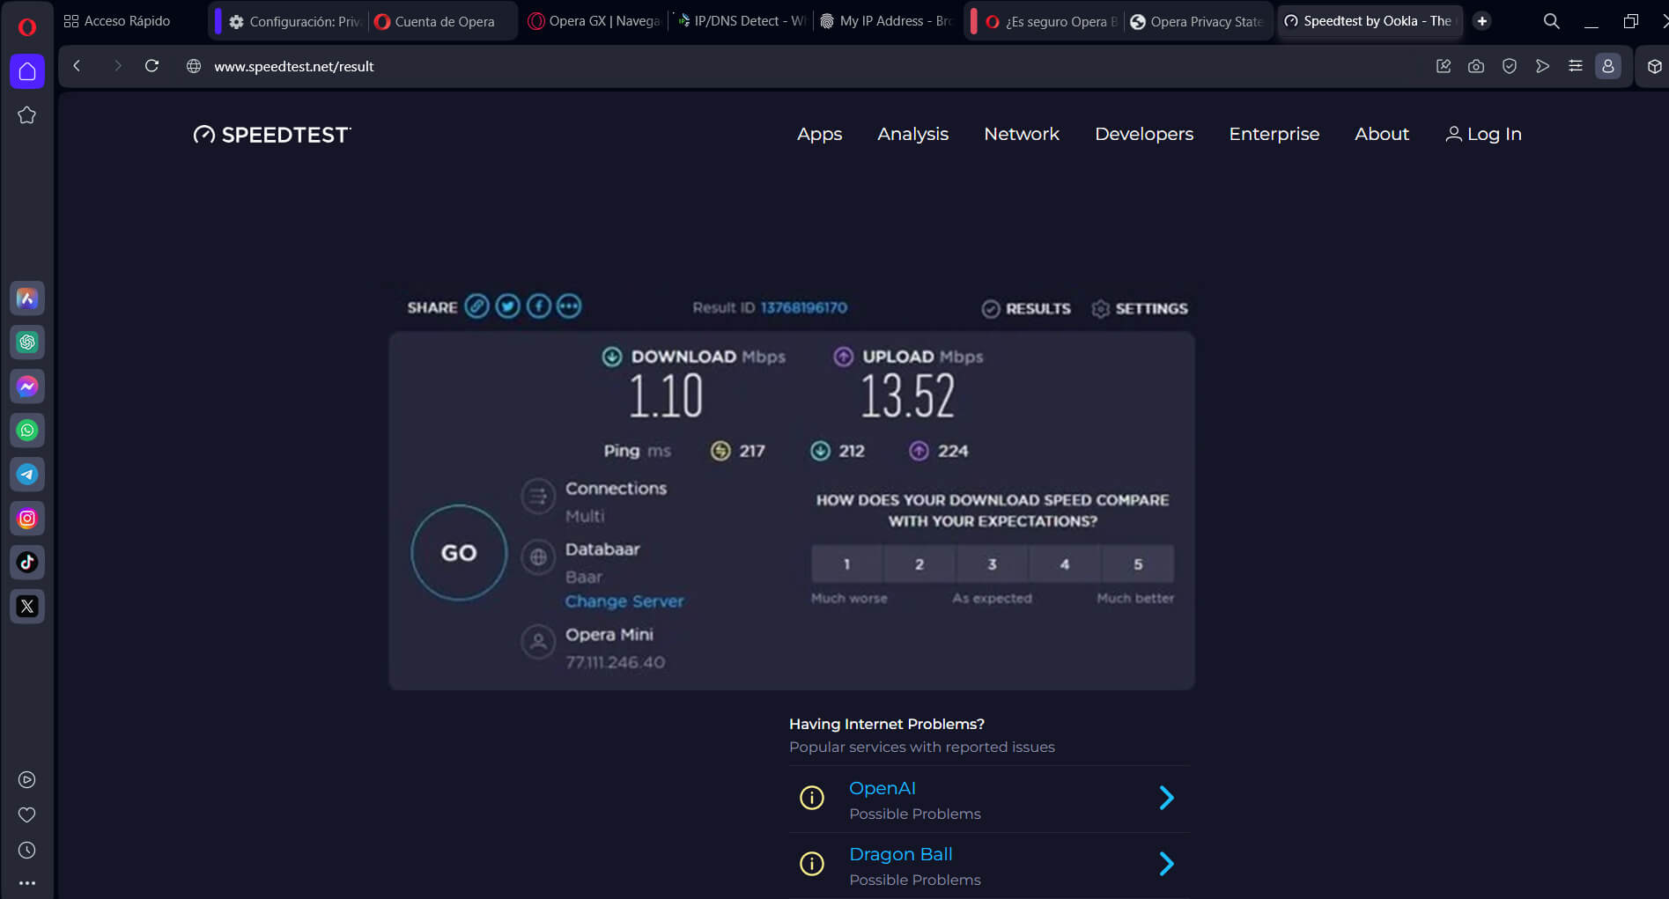Open the sidebar three-dots setup menu

(x=27, y=883)
